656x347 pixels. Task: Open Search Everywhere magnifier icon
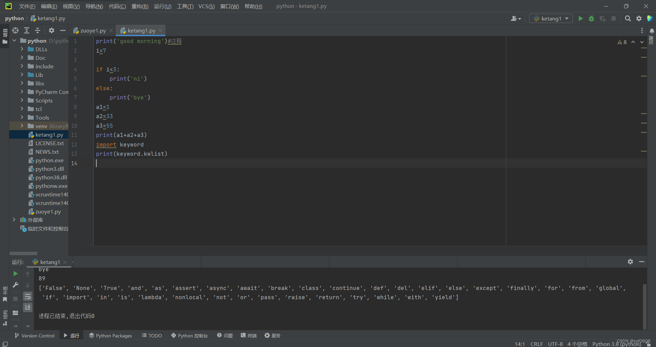(628, 18)
